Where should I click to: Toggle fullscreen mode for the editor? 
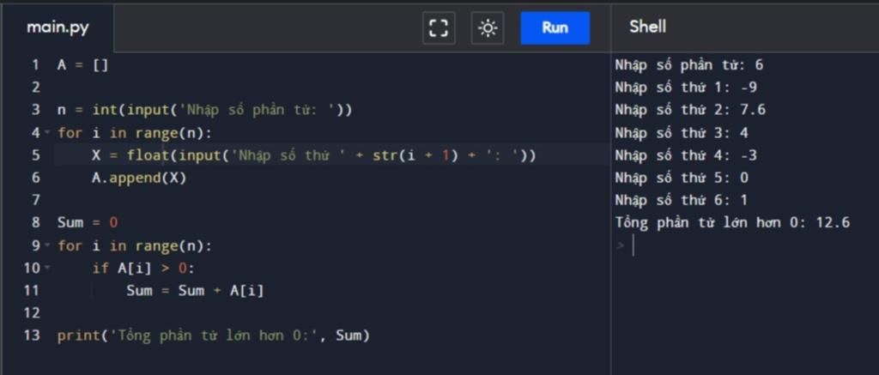click(439, 28)
